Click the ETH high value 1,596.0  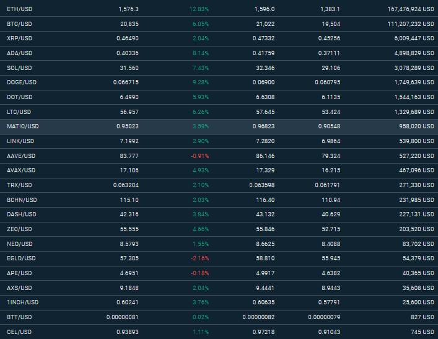coord(265,9)
